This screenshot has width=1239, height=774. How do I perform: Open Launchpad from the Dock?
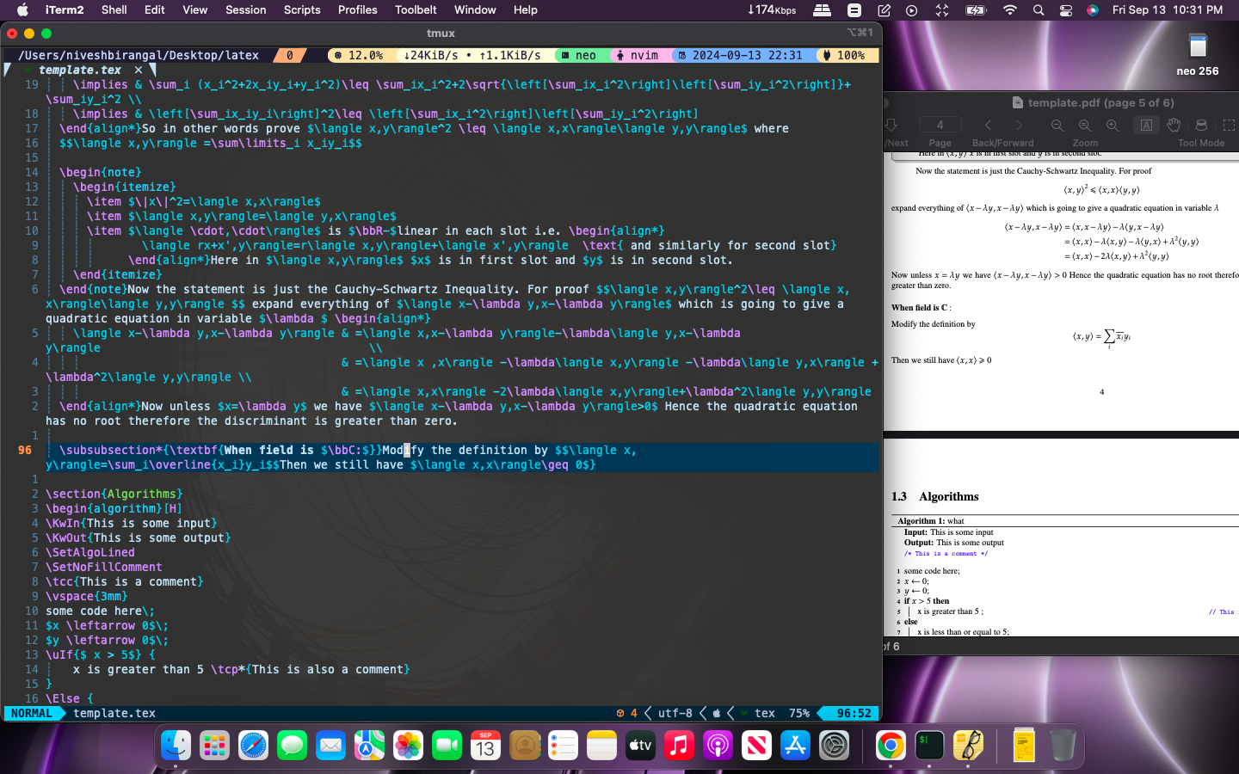pos(214,745)
